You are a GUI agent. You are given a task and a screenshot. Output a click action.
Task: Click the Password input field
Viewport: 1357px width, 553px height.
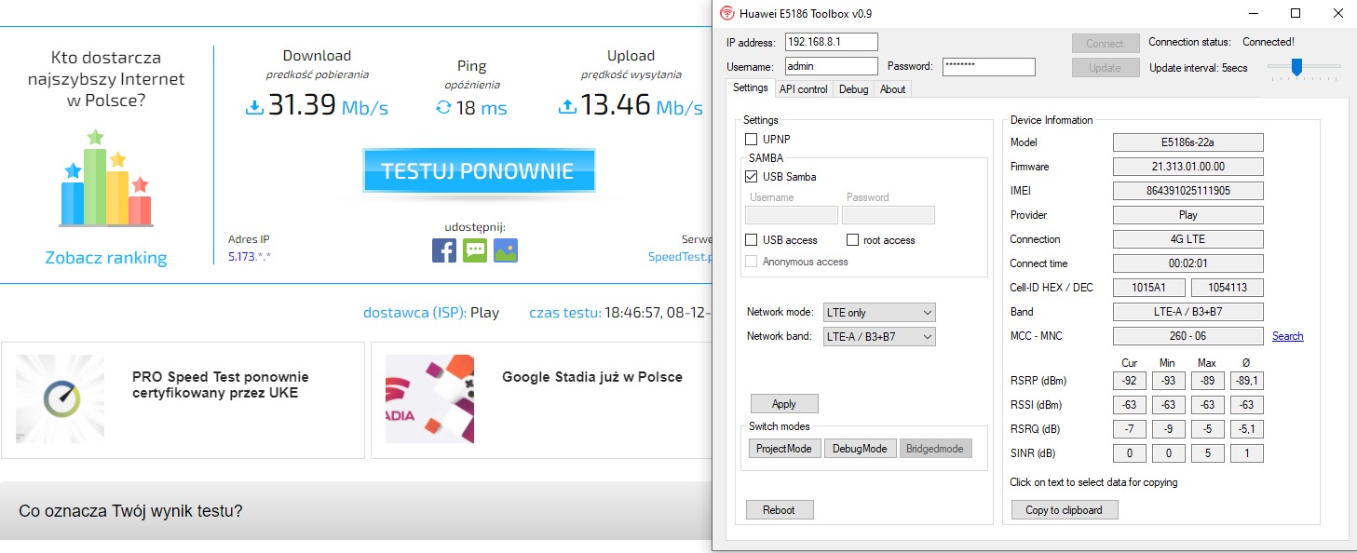(x=989, y=66)
